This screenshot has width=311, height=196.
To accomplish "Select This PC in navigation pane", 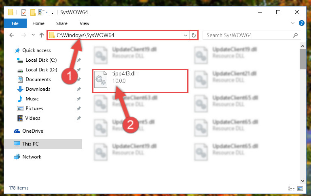I will click(x=43, y=144).
